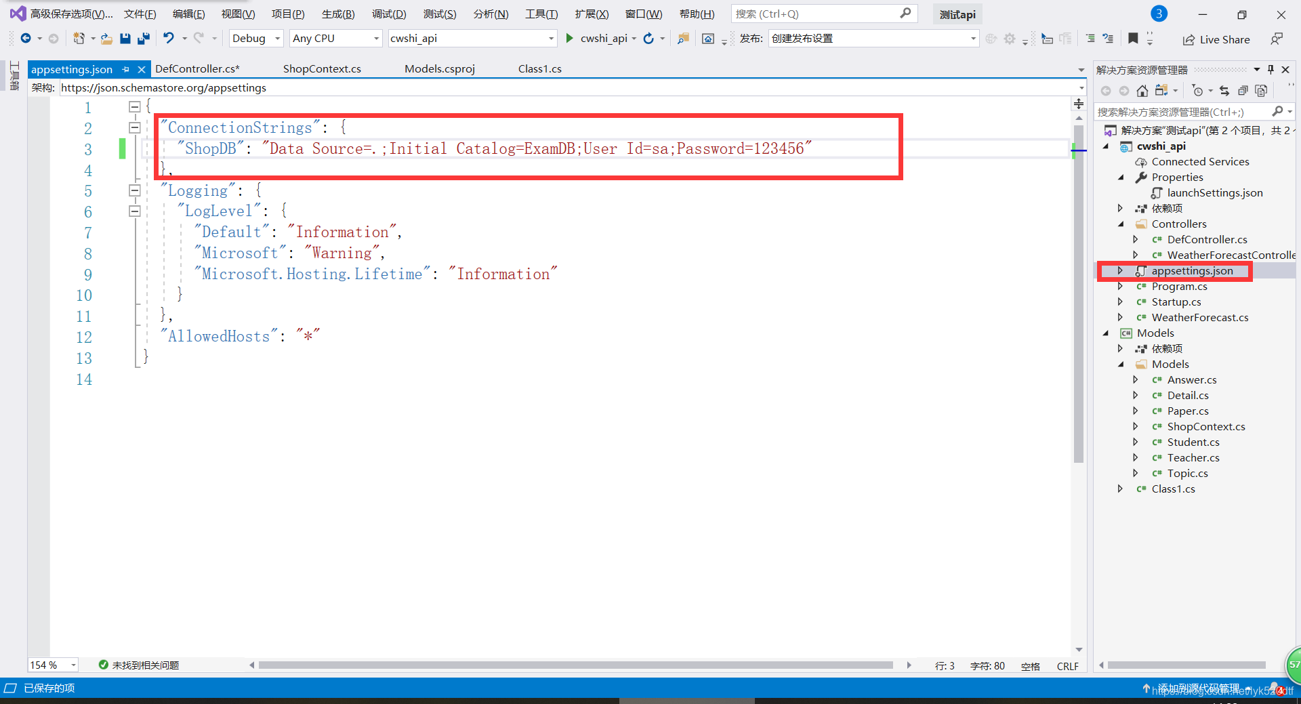This screenshot has height=704, width=1301.
Task: Toggle auto-hide pin on Solution Explorer
Action: 1271,69
